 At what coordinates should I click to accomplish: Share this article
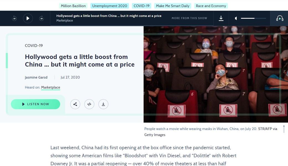pos(75,104)
